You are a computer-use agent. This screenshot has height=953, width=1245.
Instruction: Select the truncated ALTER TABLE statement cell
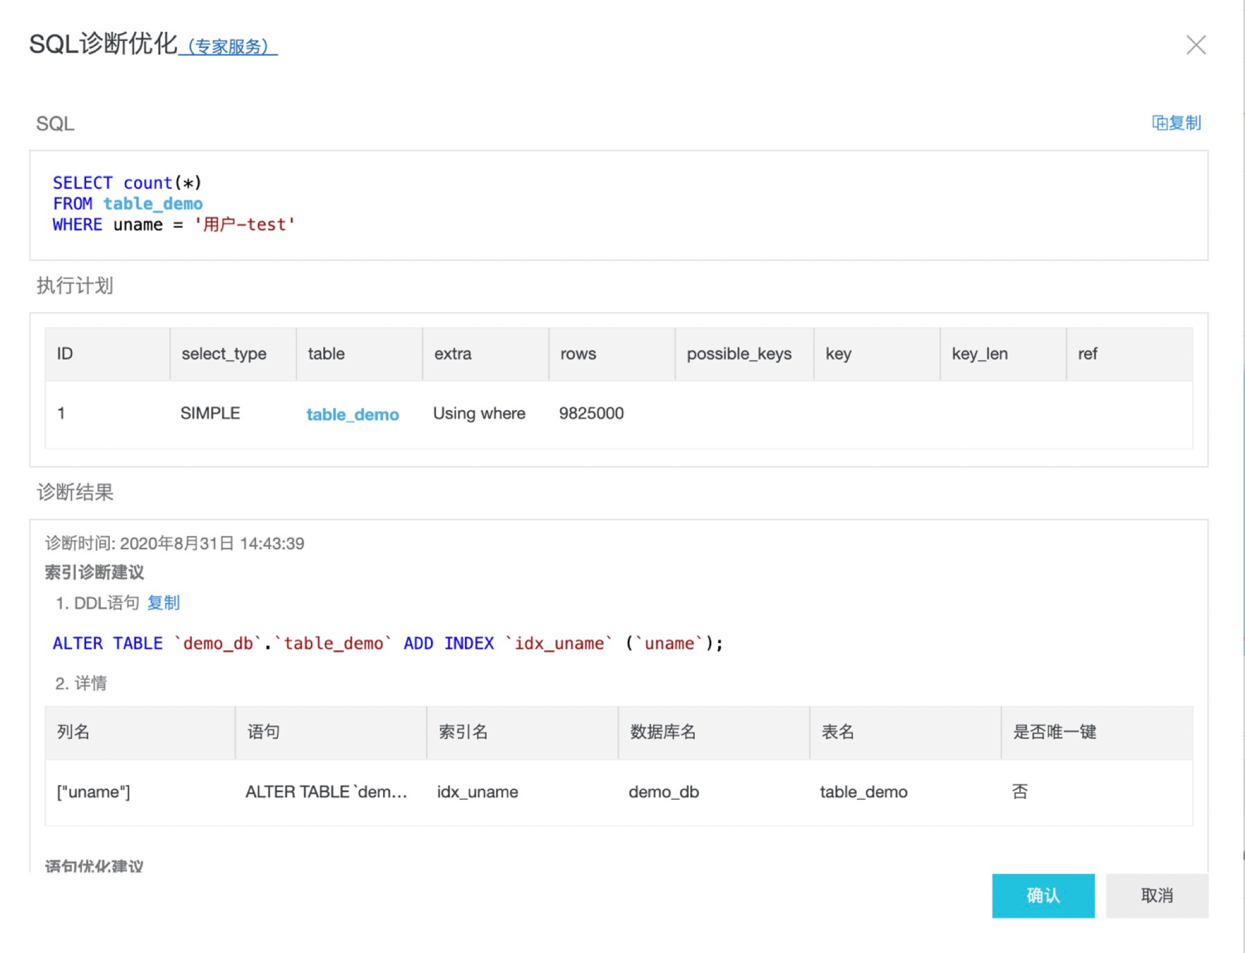(x=326, y=792)
